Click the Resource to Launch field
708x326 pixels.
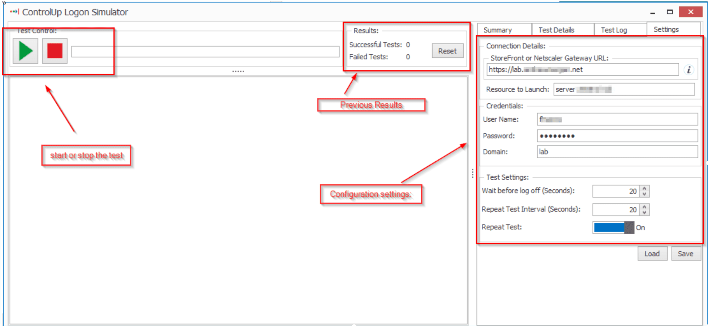[x=624, y=89]
